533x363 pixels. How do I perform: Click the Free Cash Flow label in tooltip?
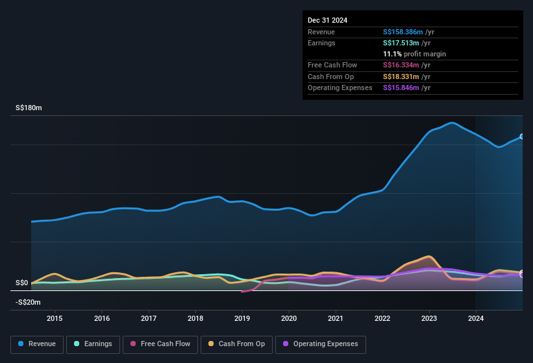pyautogui.click(x=332, y=65)
